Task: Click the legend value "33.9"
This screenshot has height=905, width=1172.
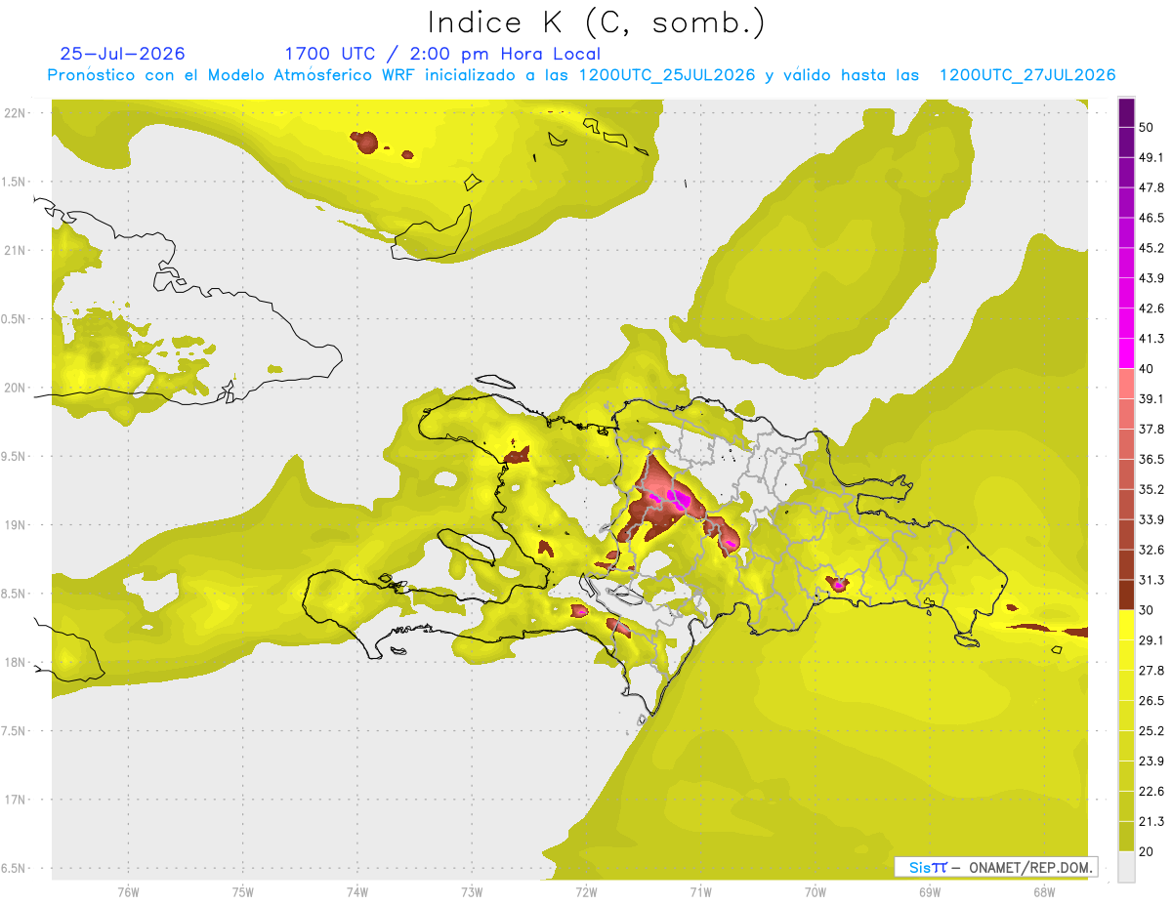Action: click(x=1151, y=519)
